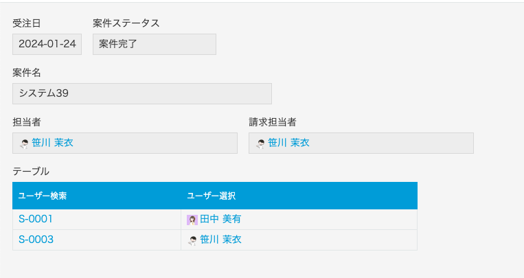Open 笹川 茉衣 link in ユーザー選択 column
524x278 pixels.
(220, 240)
